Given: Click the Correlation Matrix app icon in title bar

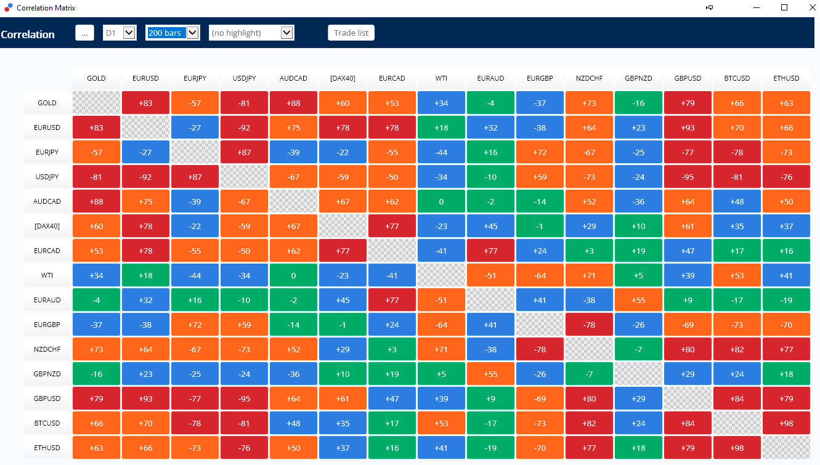Looking at the screenshot, I should coord(8,7).
